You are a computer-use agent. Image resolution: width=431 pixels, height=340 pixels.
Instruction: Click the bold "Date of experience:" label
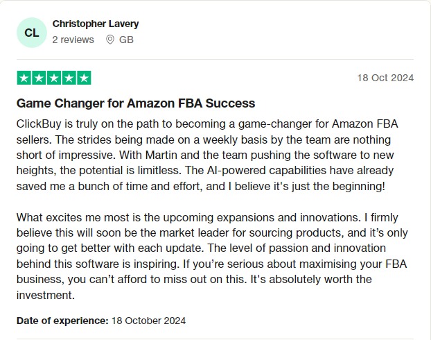coord(62,321)
